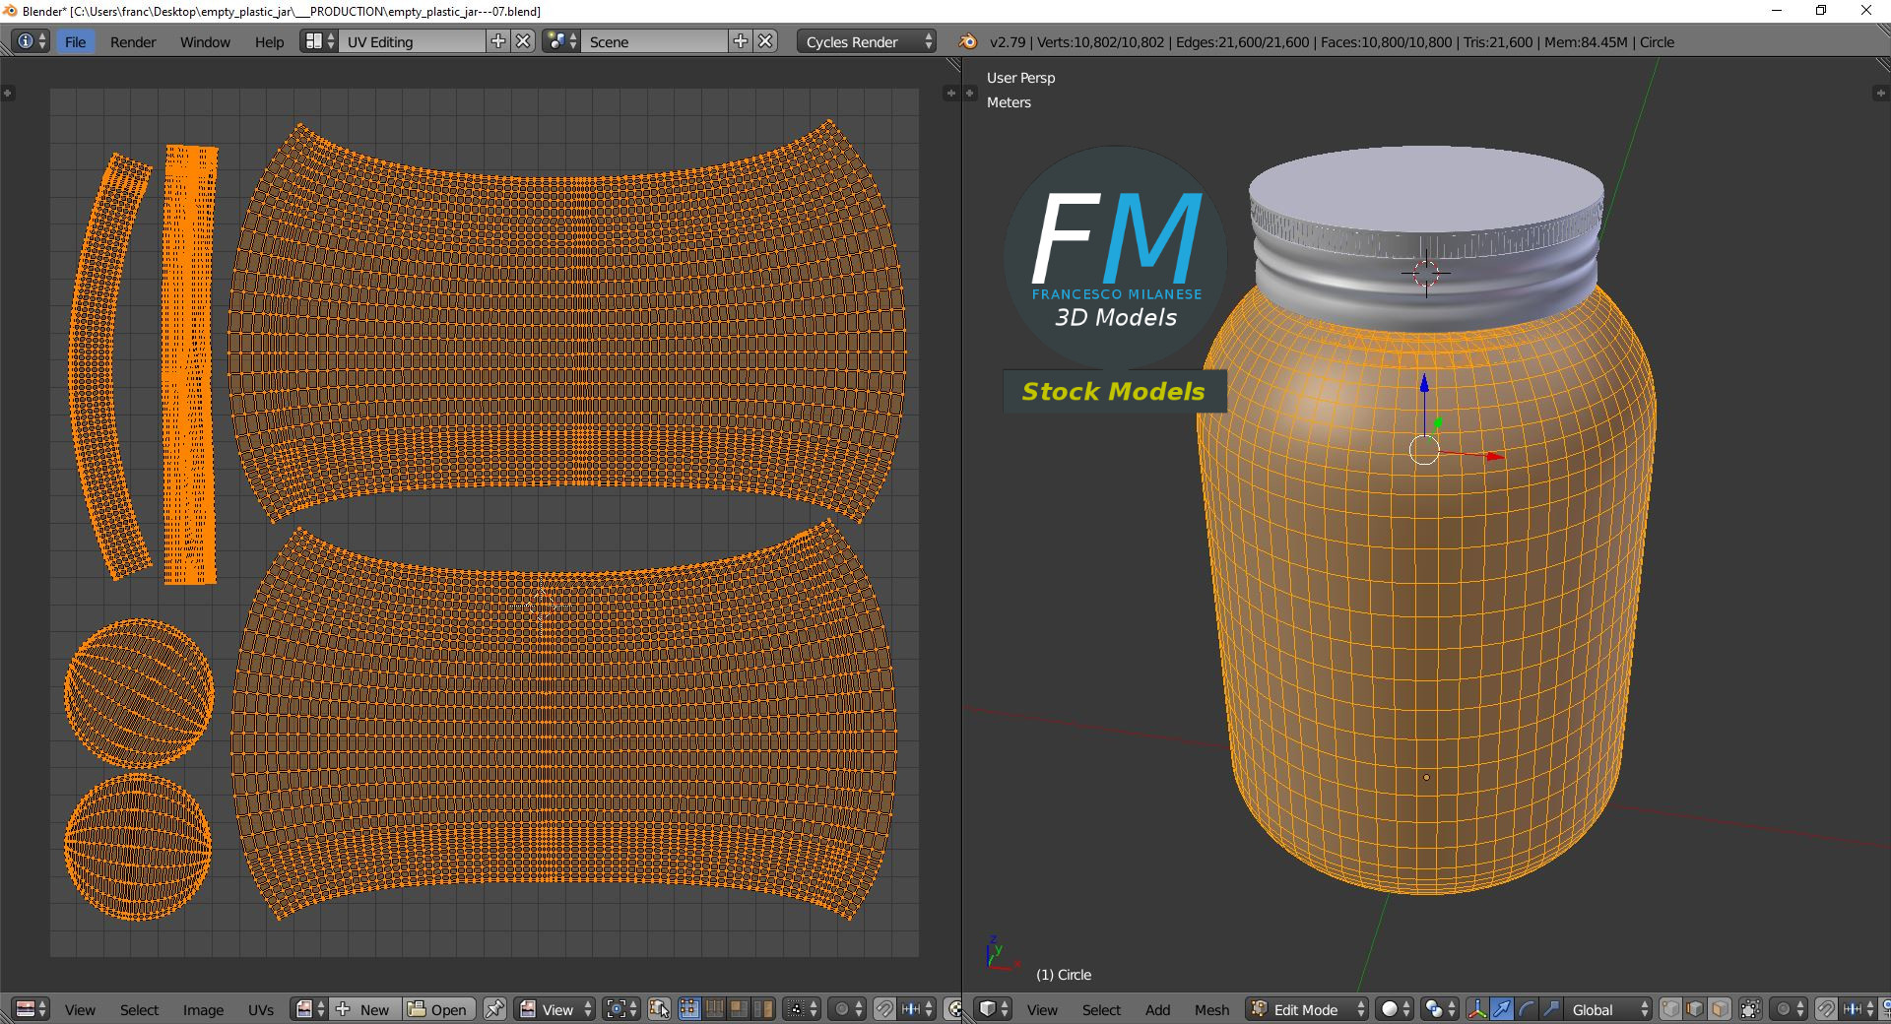Image resolution: width=1891 pixels, height=1024 pixels.
Task: Select the translate manipulator arrow icon
Action: point(1501,1009)
